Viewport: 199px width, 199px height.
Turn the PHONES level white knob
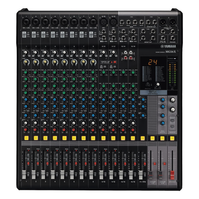(172, 109)
